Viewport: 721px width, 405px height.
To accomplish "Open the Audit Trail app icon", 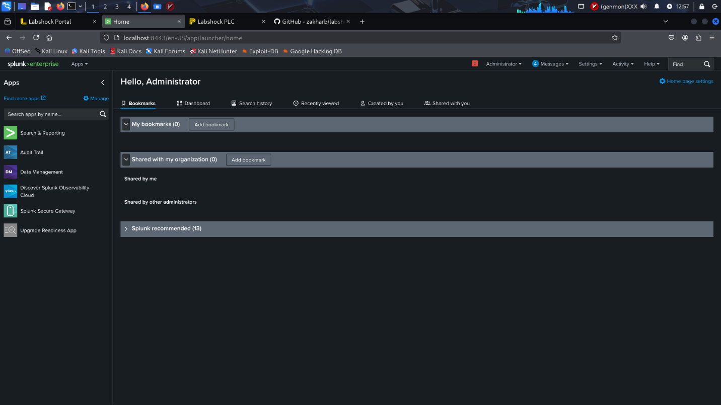I will [10, 152].
